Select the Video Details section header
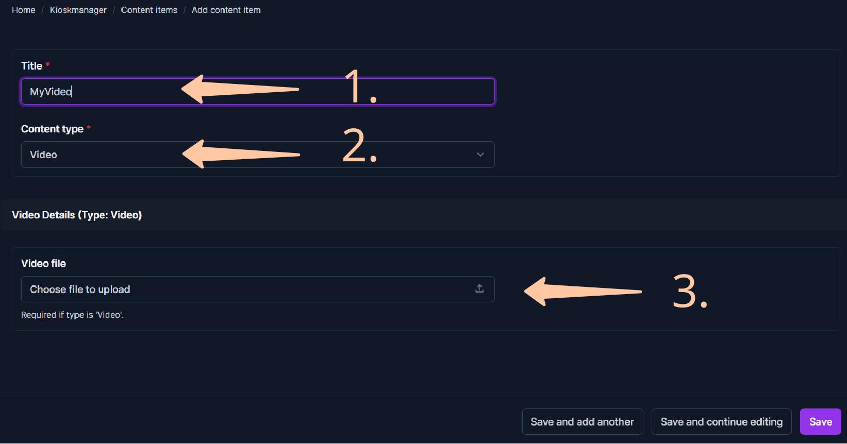847x444 pixels. pos(77,215)
